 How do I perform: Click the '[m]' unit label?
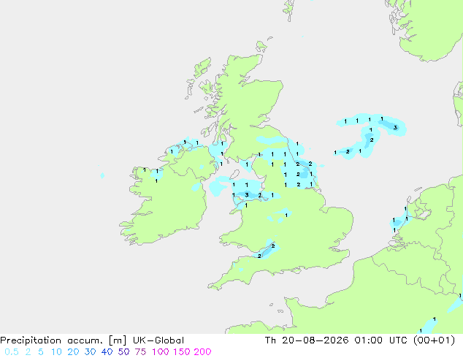pyautogui.click(x=118, y=340)
